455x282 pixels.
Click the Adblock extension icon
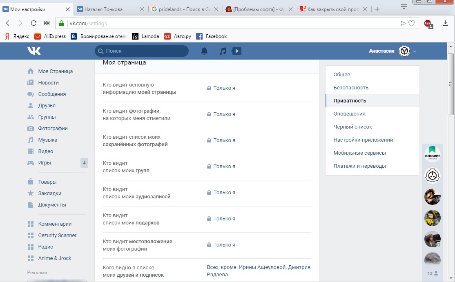[x=428, y=23]
